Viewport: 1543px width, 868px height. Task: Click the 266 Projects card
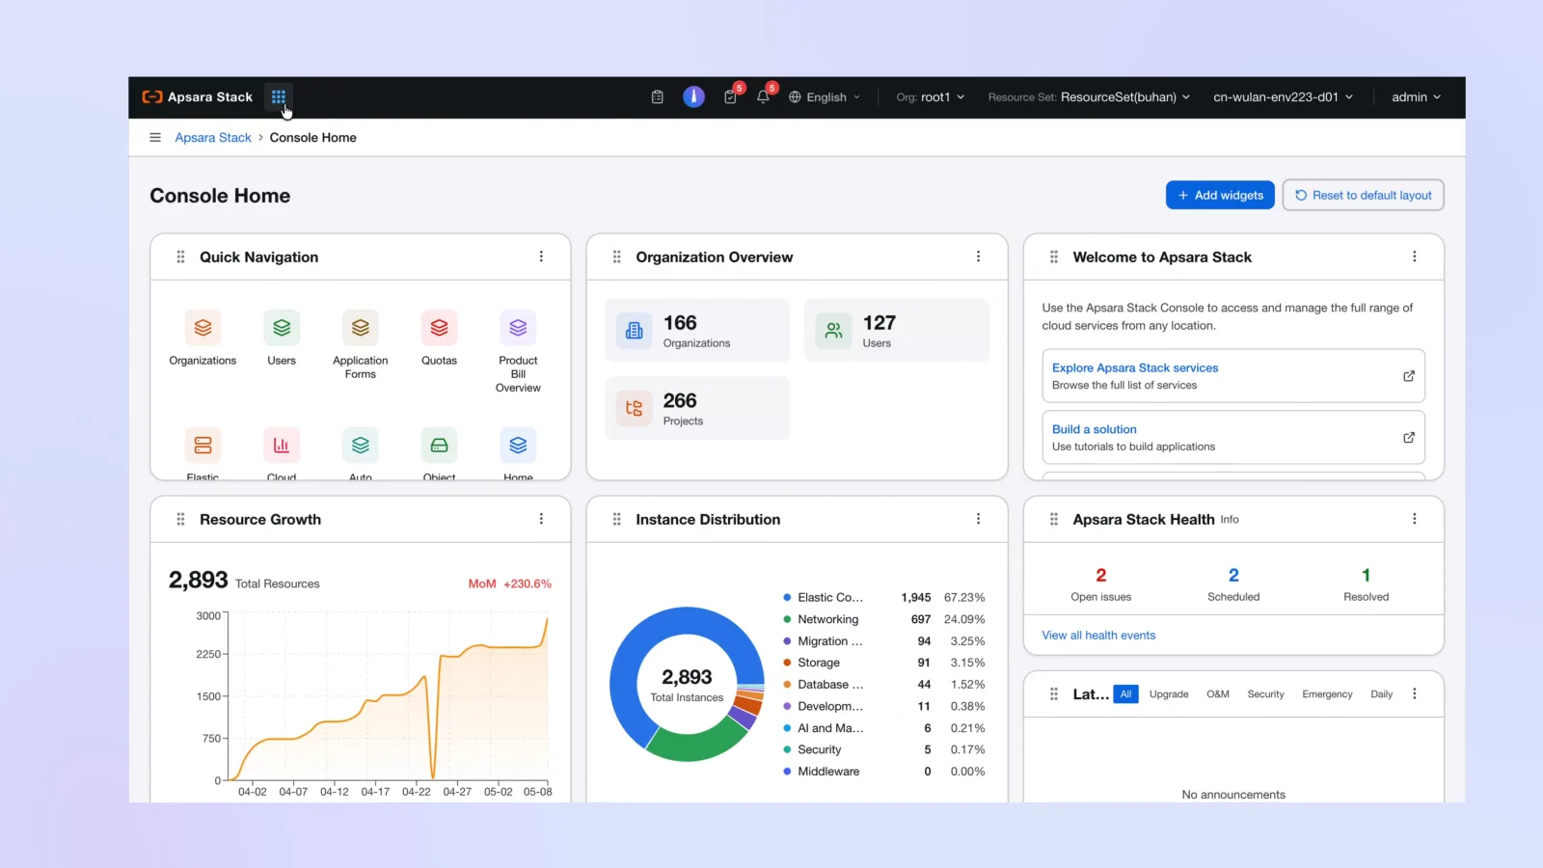697,408
